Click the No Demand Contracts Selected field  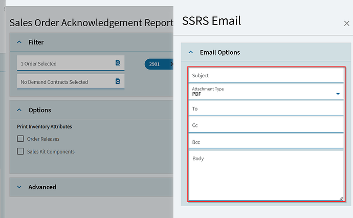[x=71, y=81]
